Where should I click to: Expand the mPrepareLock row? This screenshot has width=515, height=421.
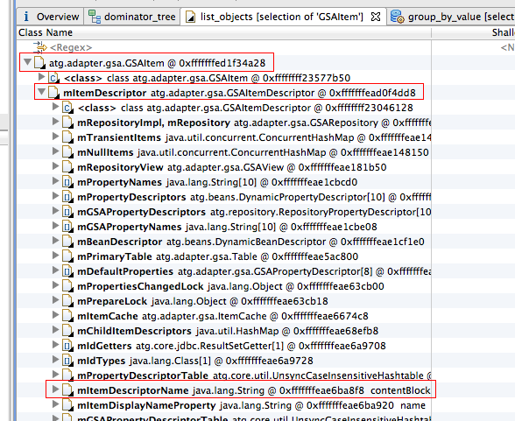click(55, 300)
